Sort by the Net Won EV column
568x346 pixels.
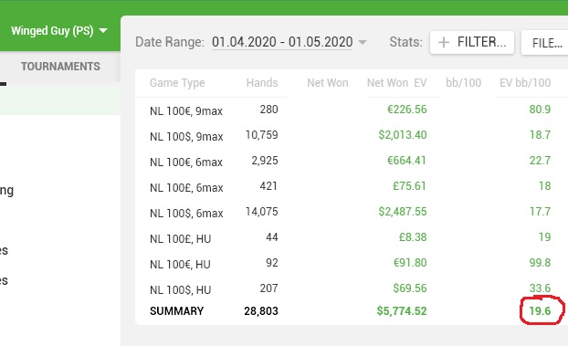pyautogui.click(x=396, y=83)
